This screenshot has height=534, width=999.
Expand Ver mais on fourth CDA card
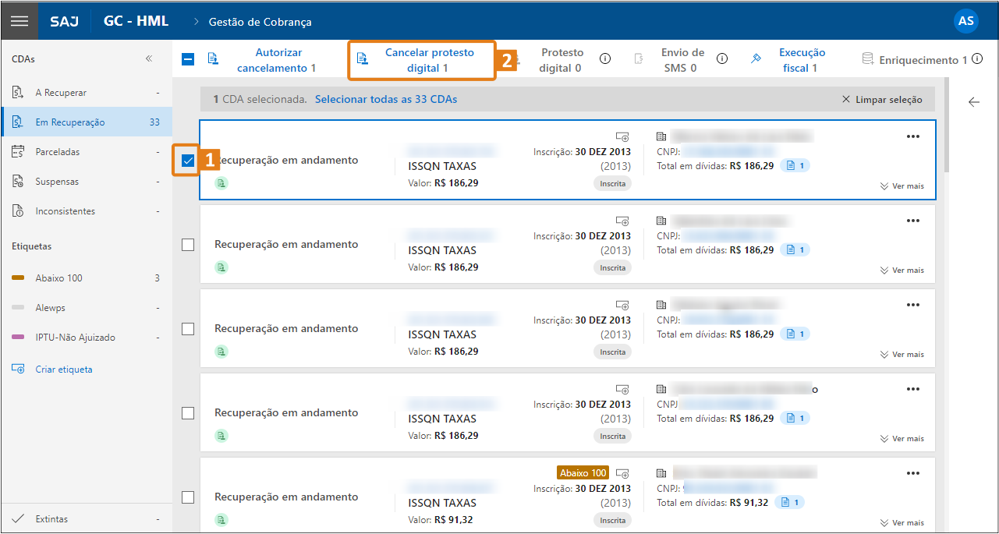point(902,439)
